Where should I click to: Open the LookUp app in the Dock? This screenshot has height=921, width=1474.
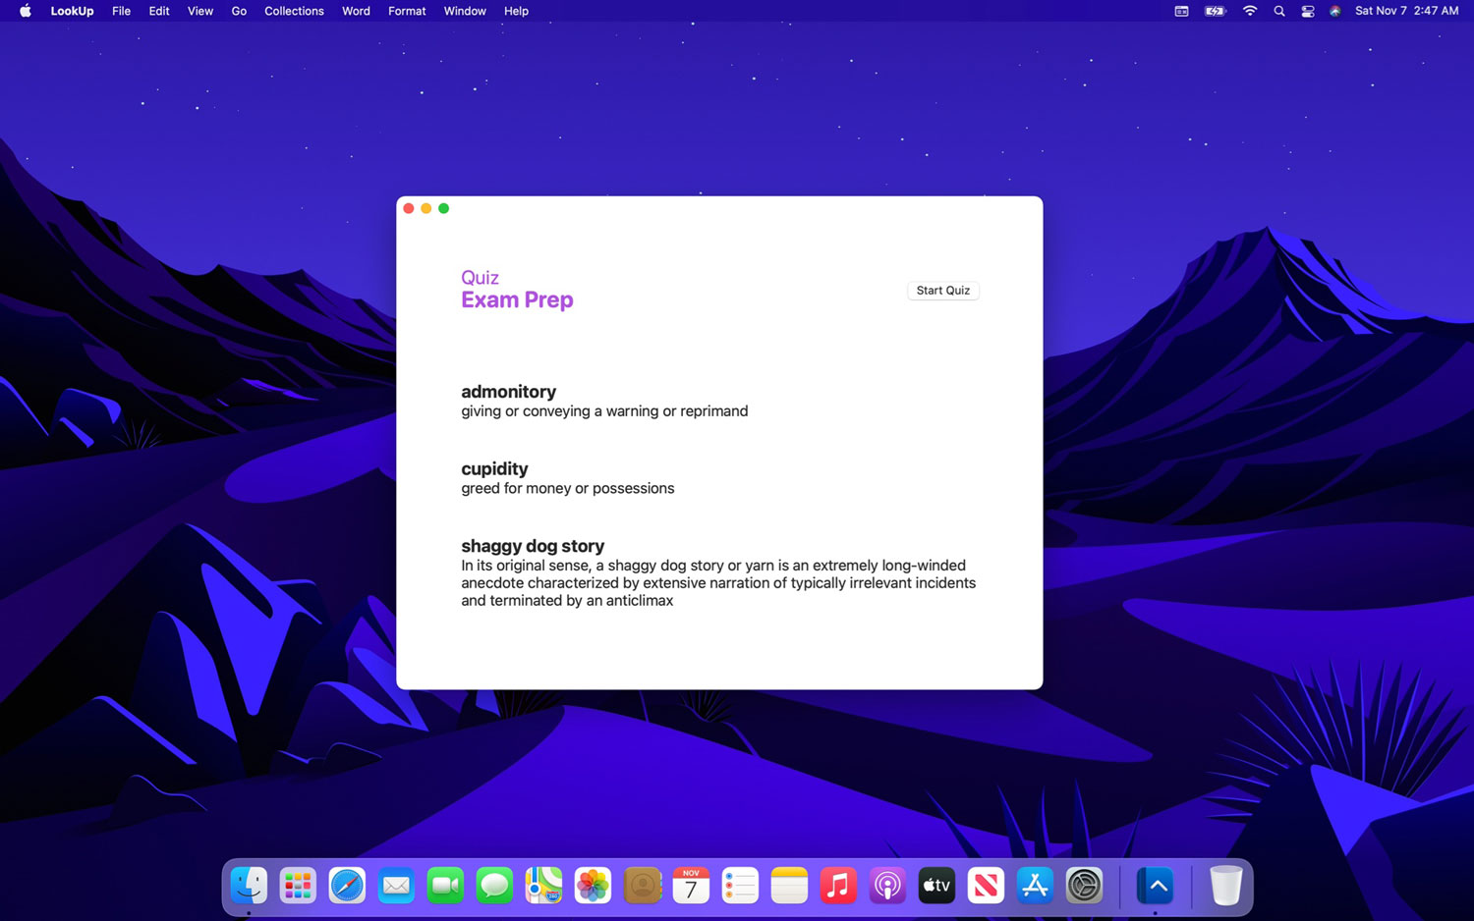(1157, 886)
